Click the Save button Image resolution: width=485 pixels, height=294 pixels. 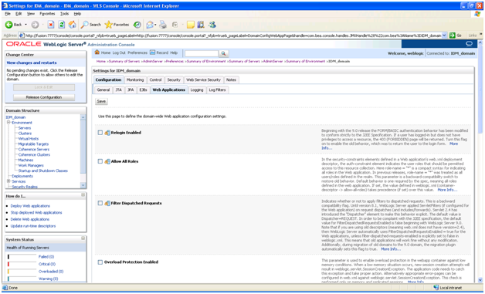coord(101,101)
